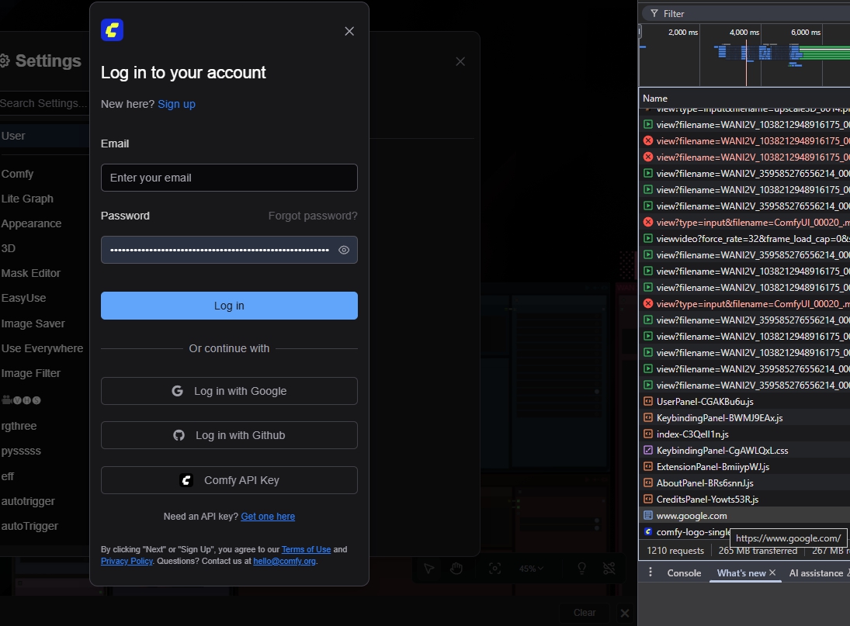Switch to the Console drawer tab
Screen dimensions: 850x626
point(684,573)
